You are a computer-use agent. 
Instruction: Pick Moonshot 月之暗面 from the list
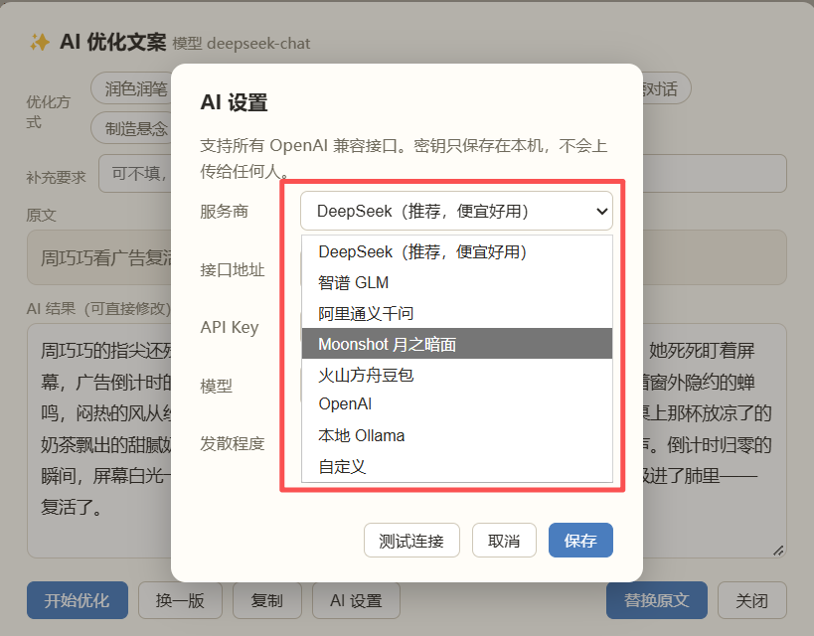coord(457,344)
